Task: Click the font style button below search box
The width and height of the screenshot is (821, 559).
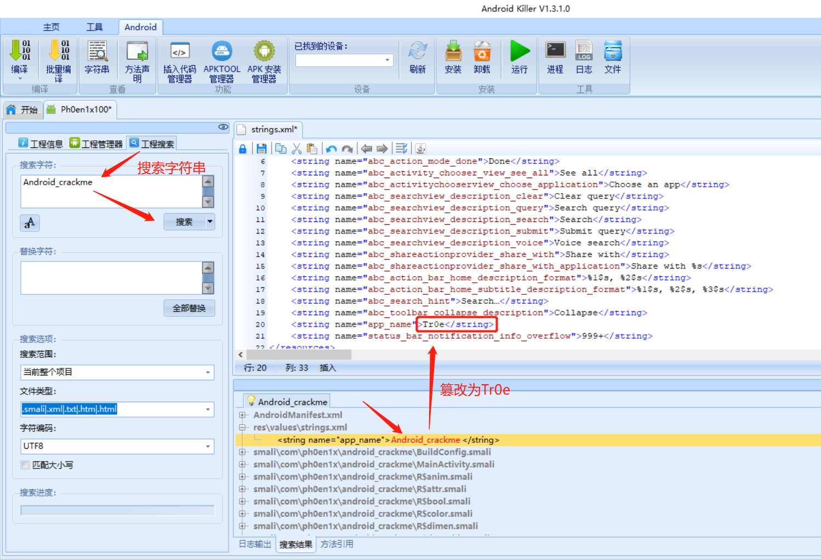Action: pos(30,223)
